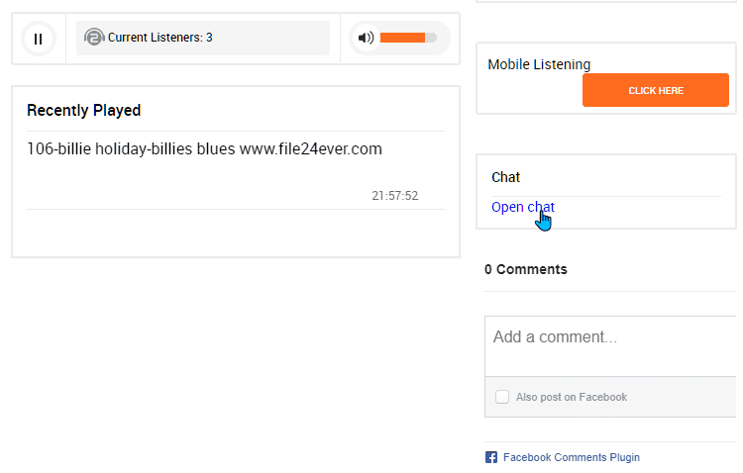Open chat link in Chat panel

click(x=523, y=207)
